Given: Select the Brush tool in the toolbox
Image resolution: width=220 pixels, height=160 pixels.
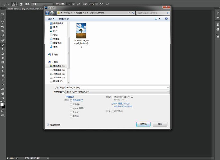Looking at the screenshot, I should [x=3, y=45].
